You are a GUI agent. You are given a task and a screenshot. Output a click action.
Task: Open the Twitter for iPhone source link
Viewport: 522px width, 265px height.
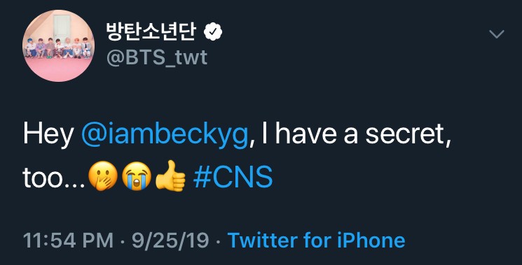316,240
